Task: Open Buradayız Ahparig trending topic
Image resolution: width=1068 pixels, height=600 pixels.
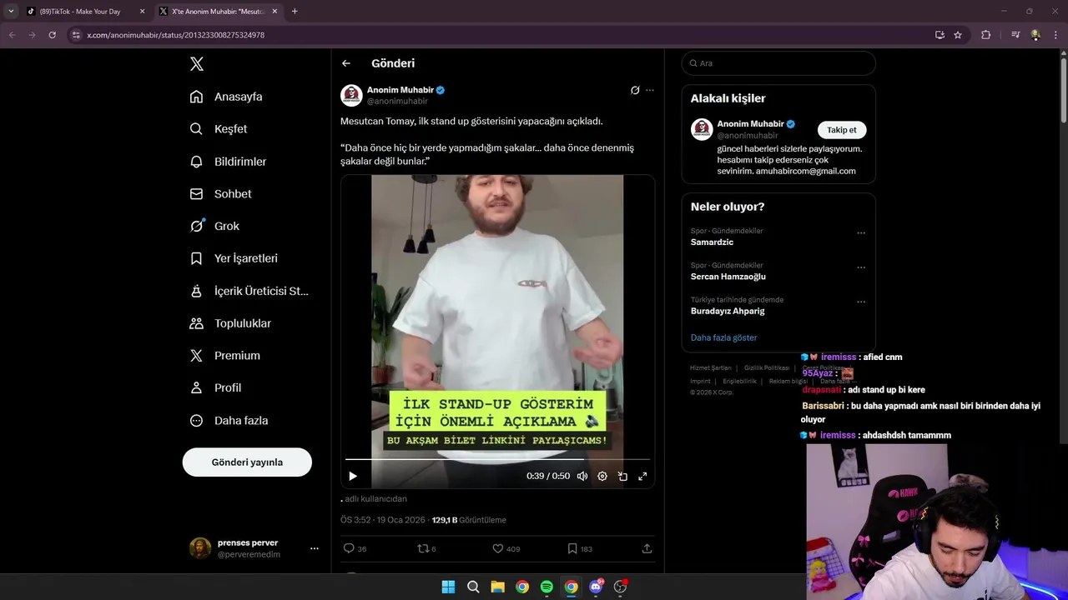Action: tap(728, 311)
